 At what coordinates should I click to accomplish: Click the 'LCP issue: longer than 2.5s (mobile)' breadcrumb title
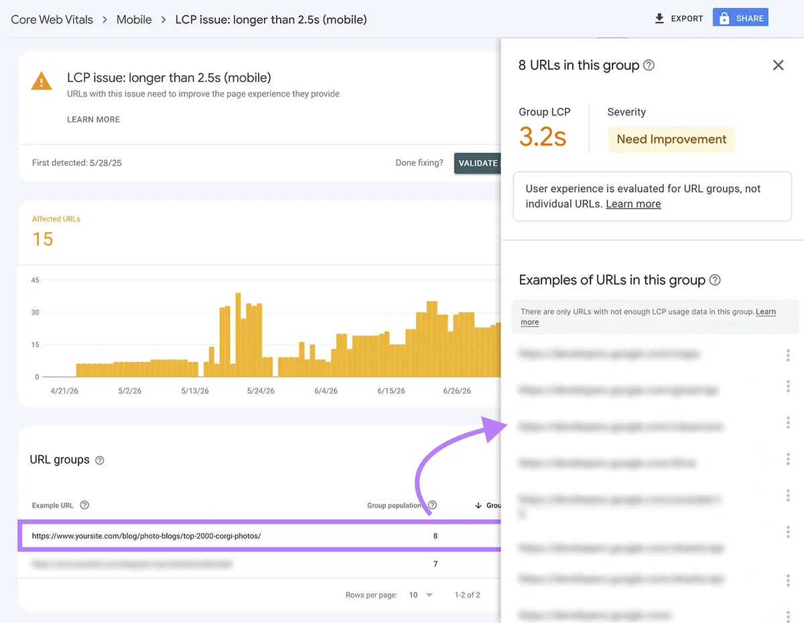(271, 19)
